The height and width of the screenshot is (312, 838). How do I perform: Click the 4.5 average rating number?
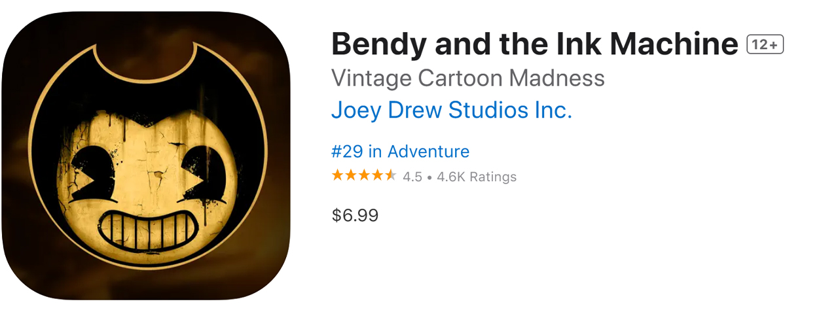click(x=412, y=177)
